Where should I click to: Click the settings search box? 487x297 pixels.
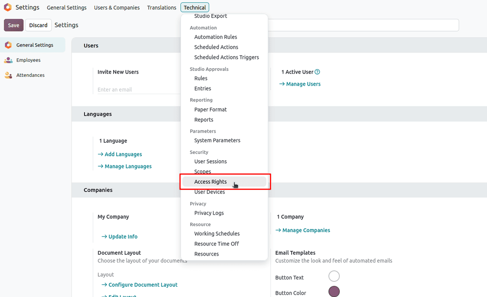[363, 25]
